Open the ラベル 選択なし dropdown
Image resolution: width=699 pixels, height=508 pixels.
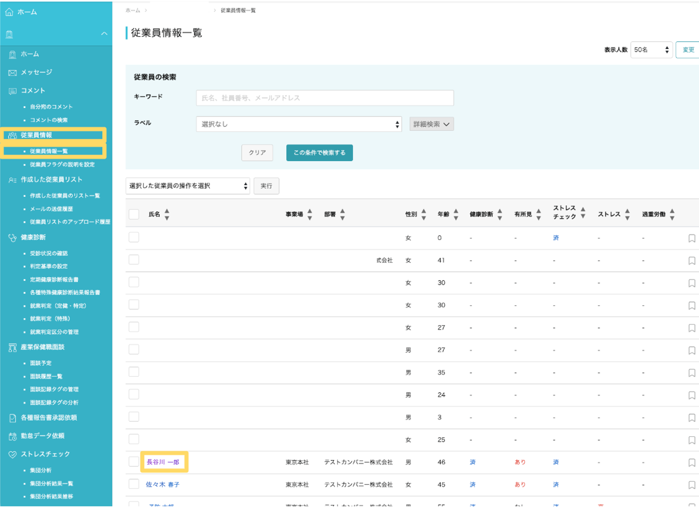[x=299, y=124]
